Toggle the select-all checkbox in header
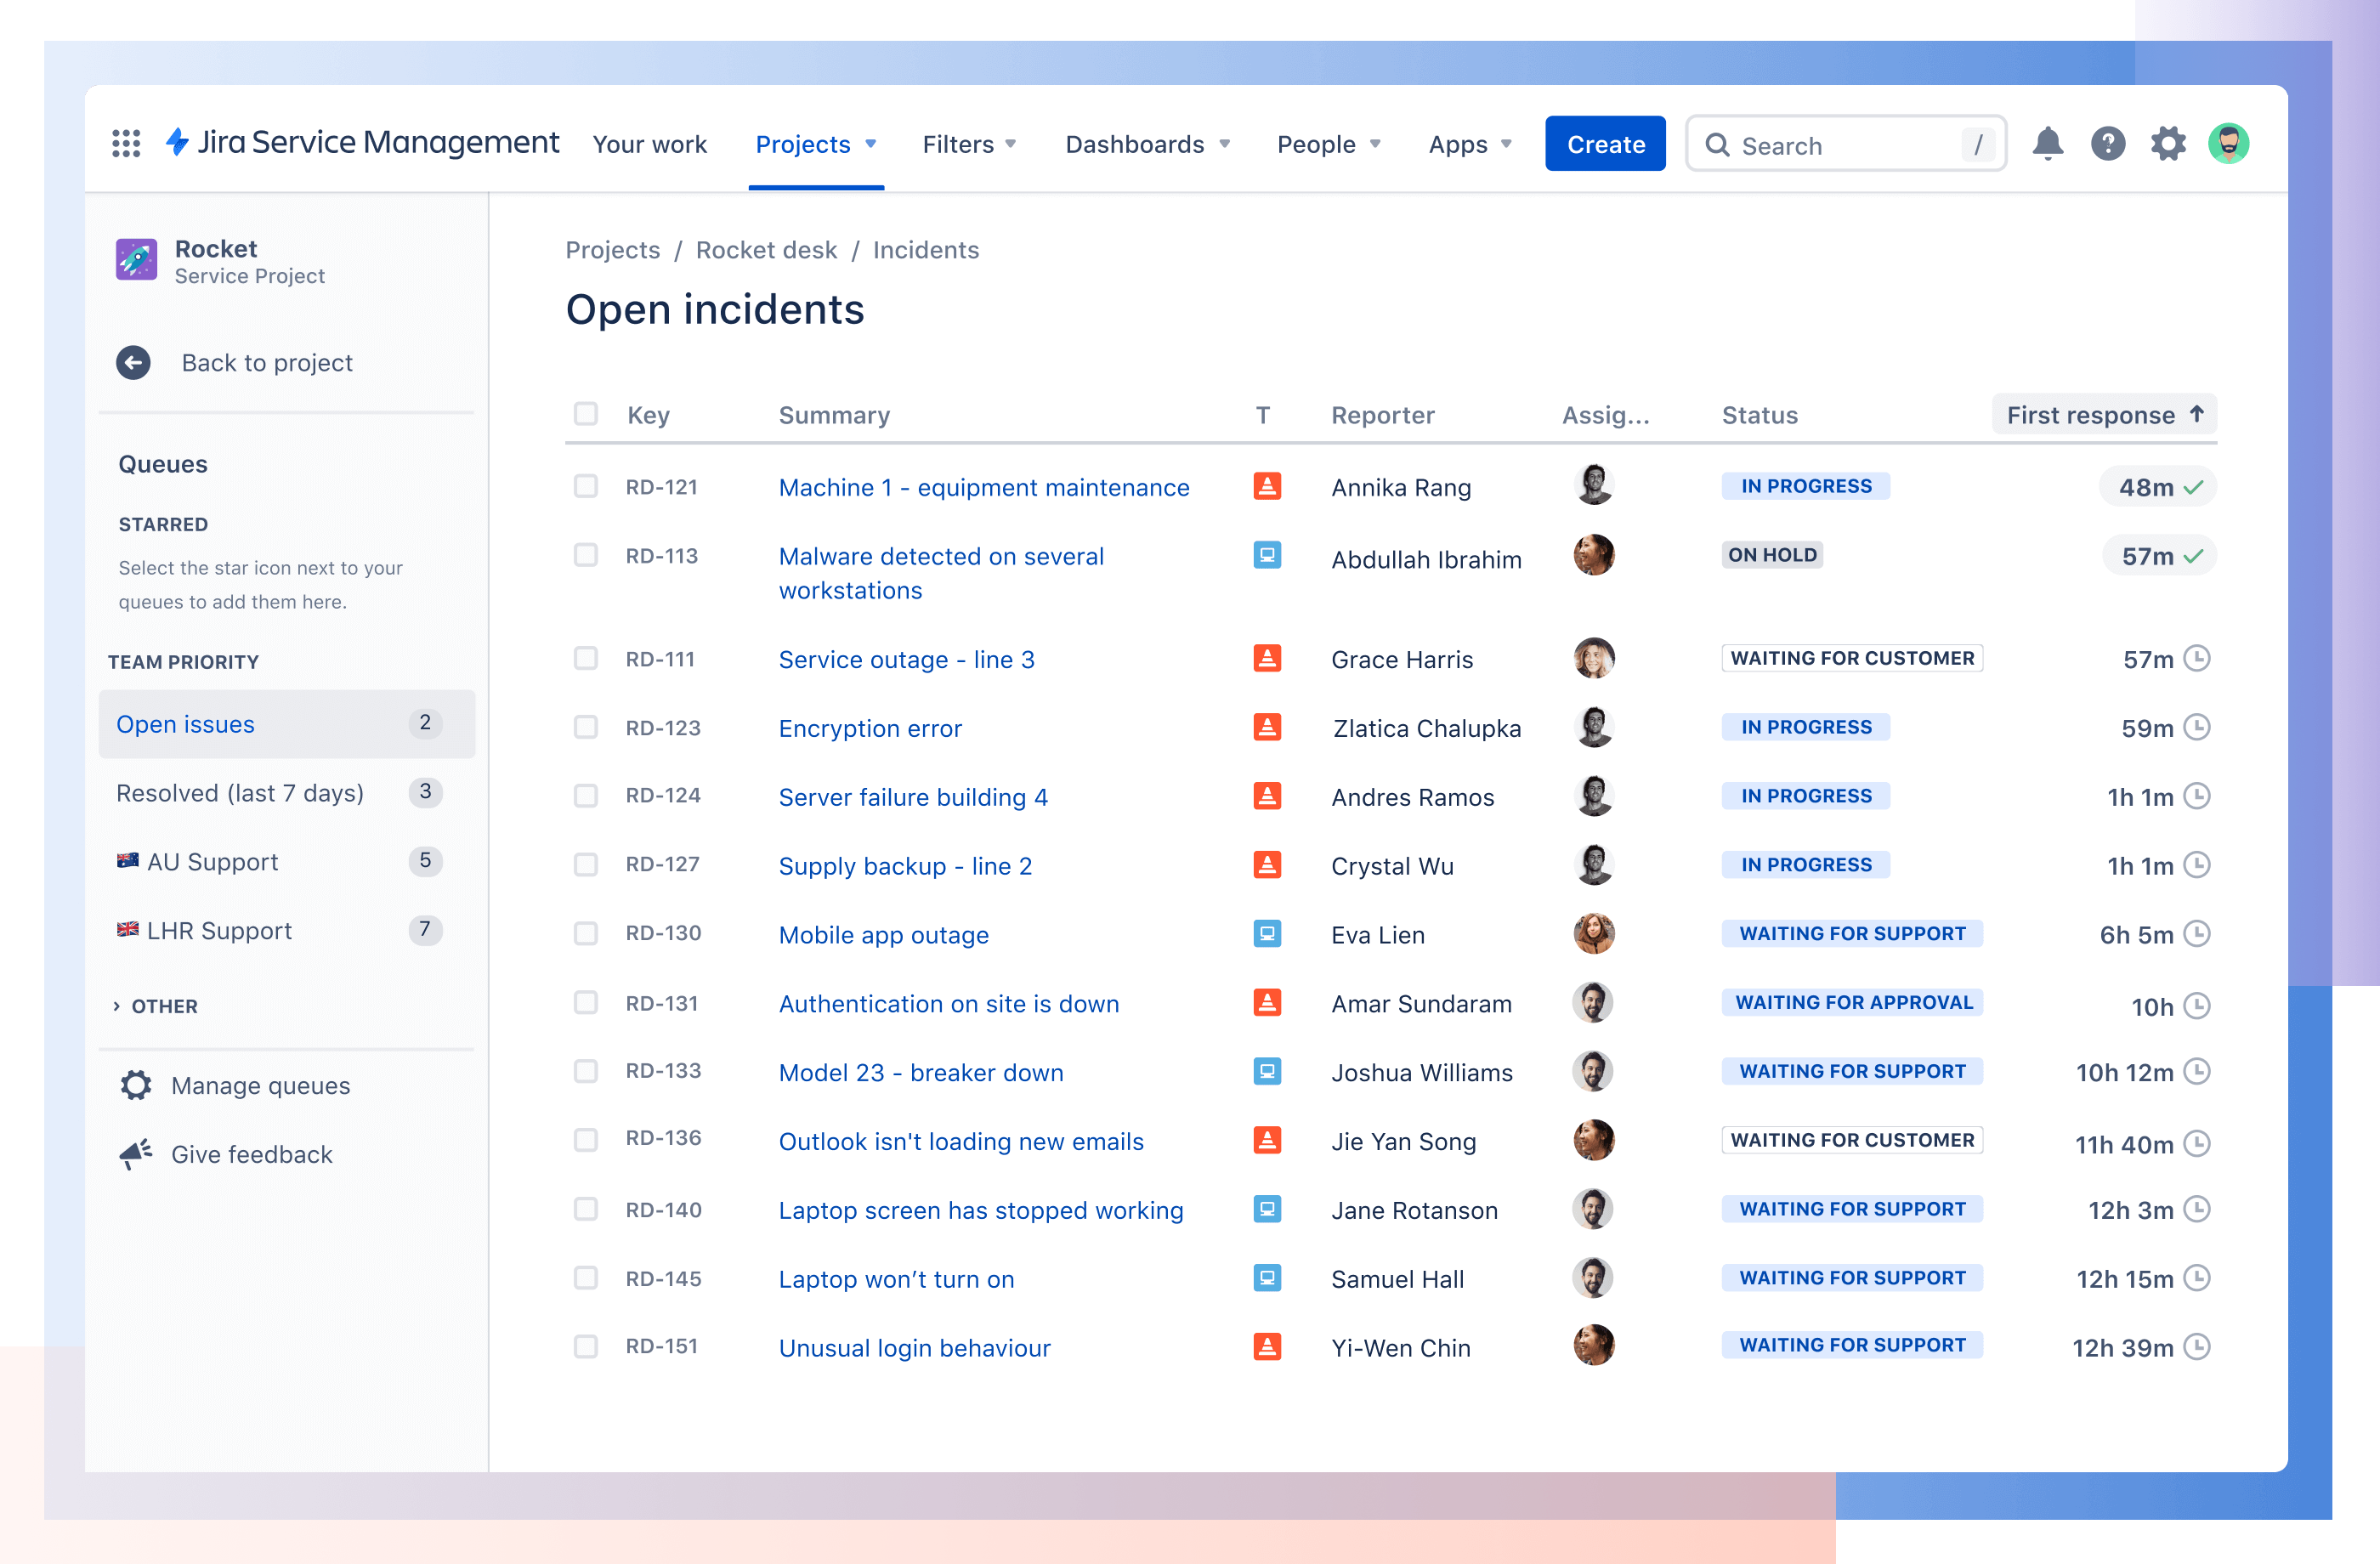Viewport: 2380px width, 1564px height. click(585, 414)
